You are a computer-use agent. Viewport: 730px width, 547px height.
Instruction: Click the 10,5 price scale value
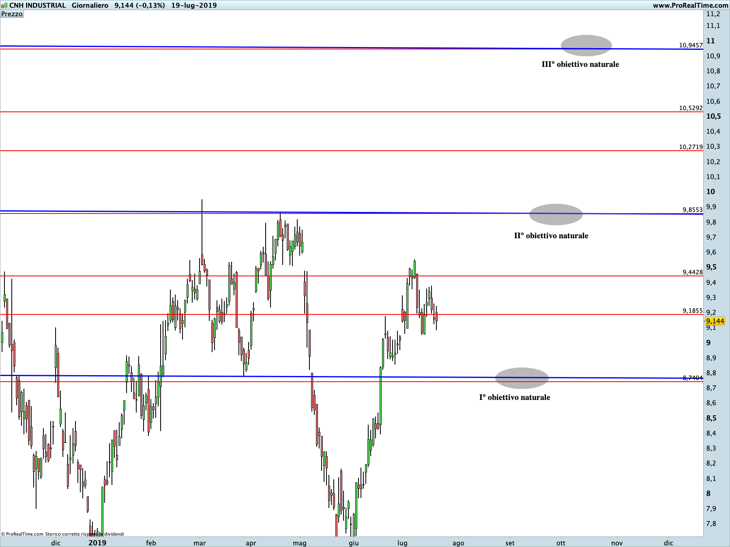[714, 116]
